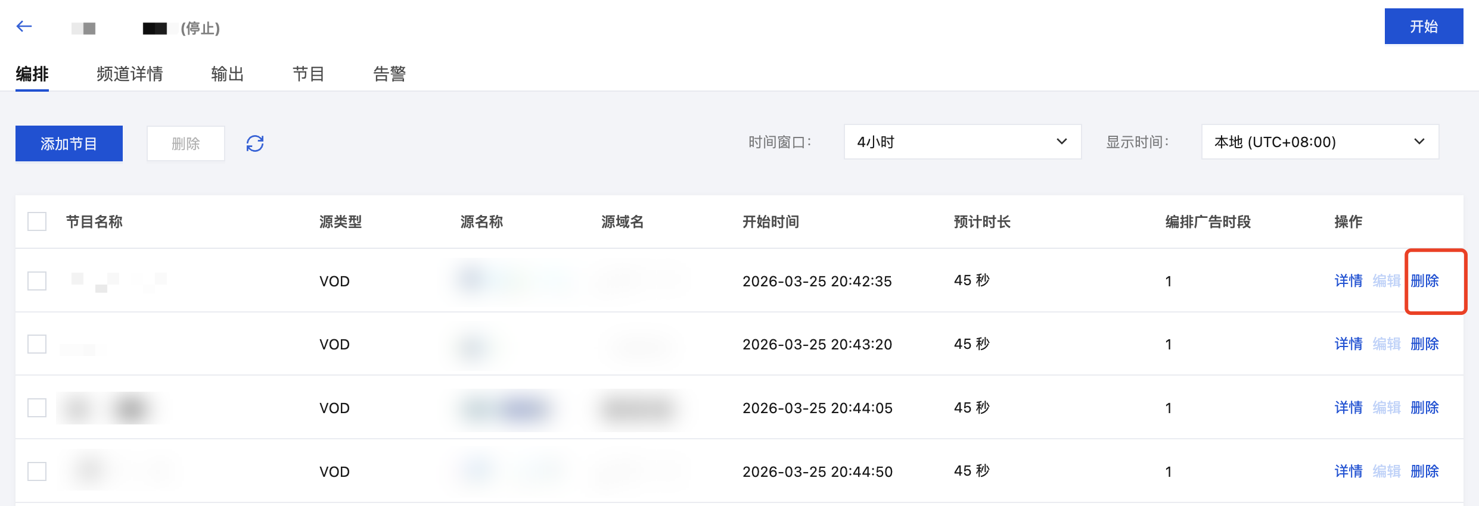View 详情 for the 20:43:20 program

click(1348, 344)
